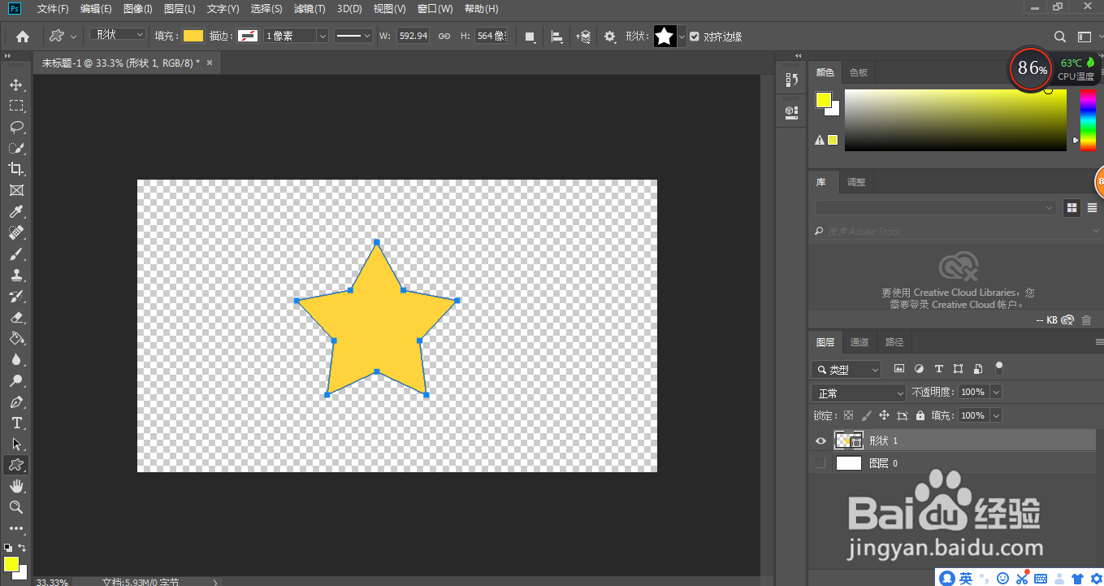Select the Spot Healing Brush tool
Viewport: 1104px width, 586px height.
click(x=16, y=232)
